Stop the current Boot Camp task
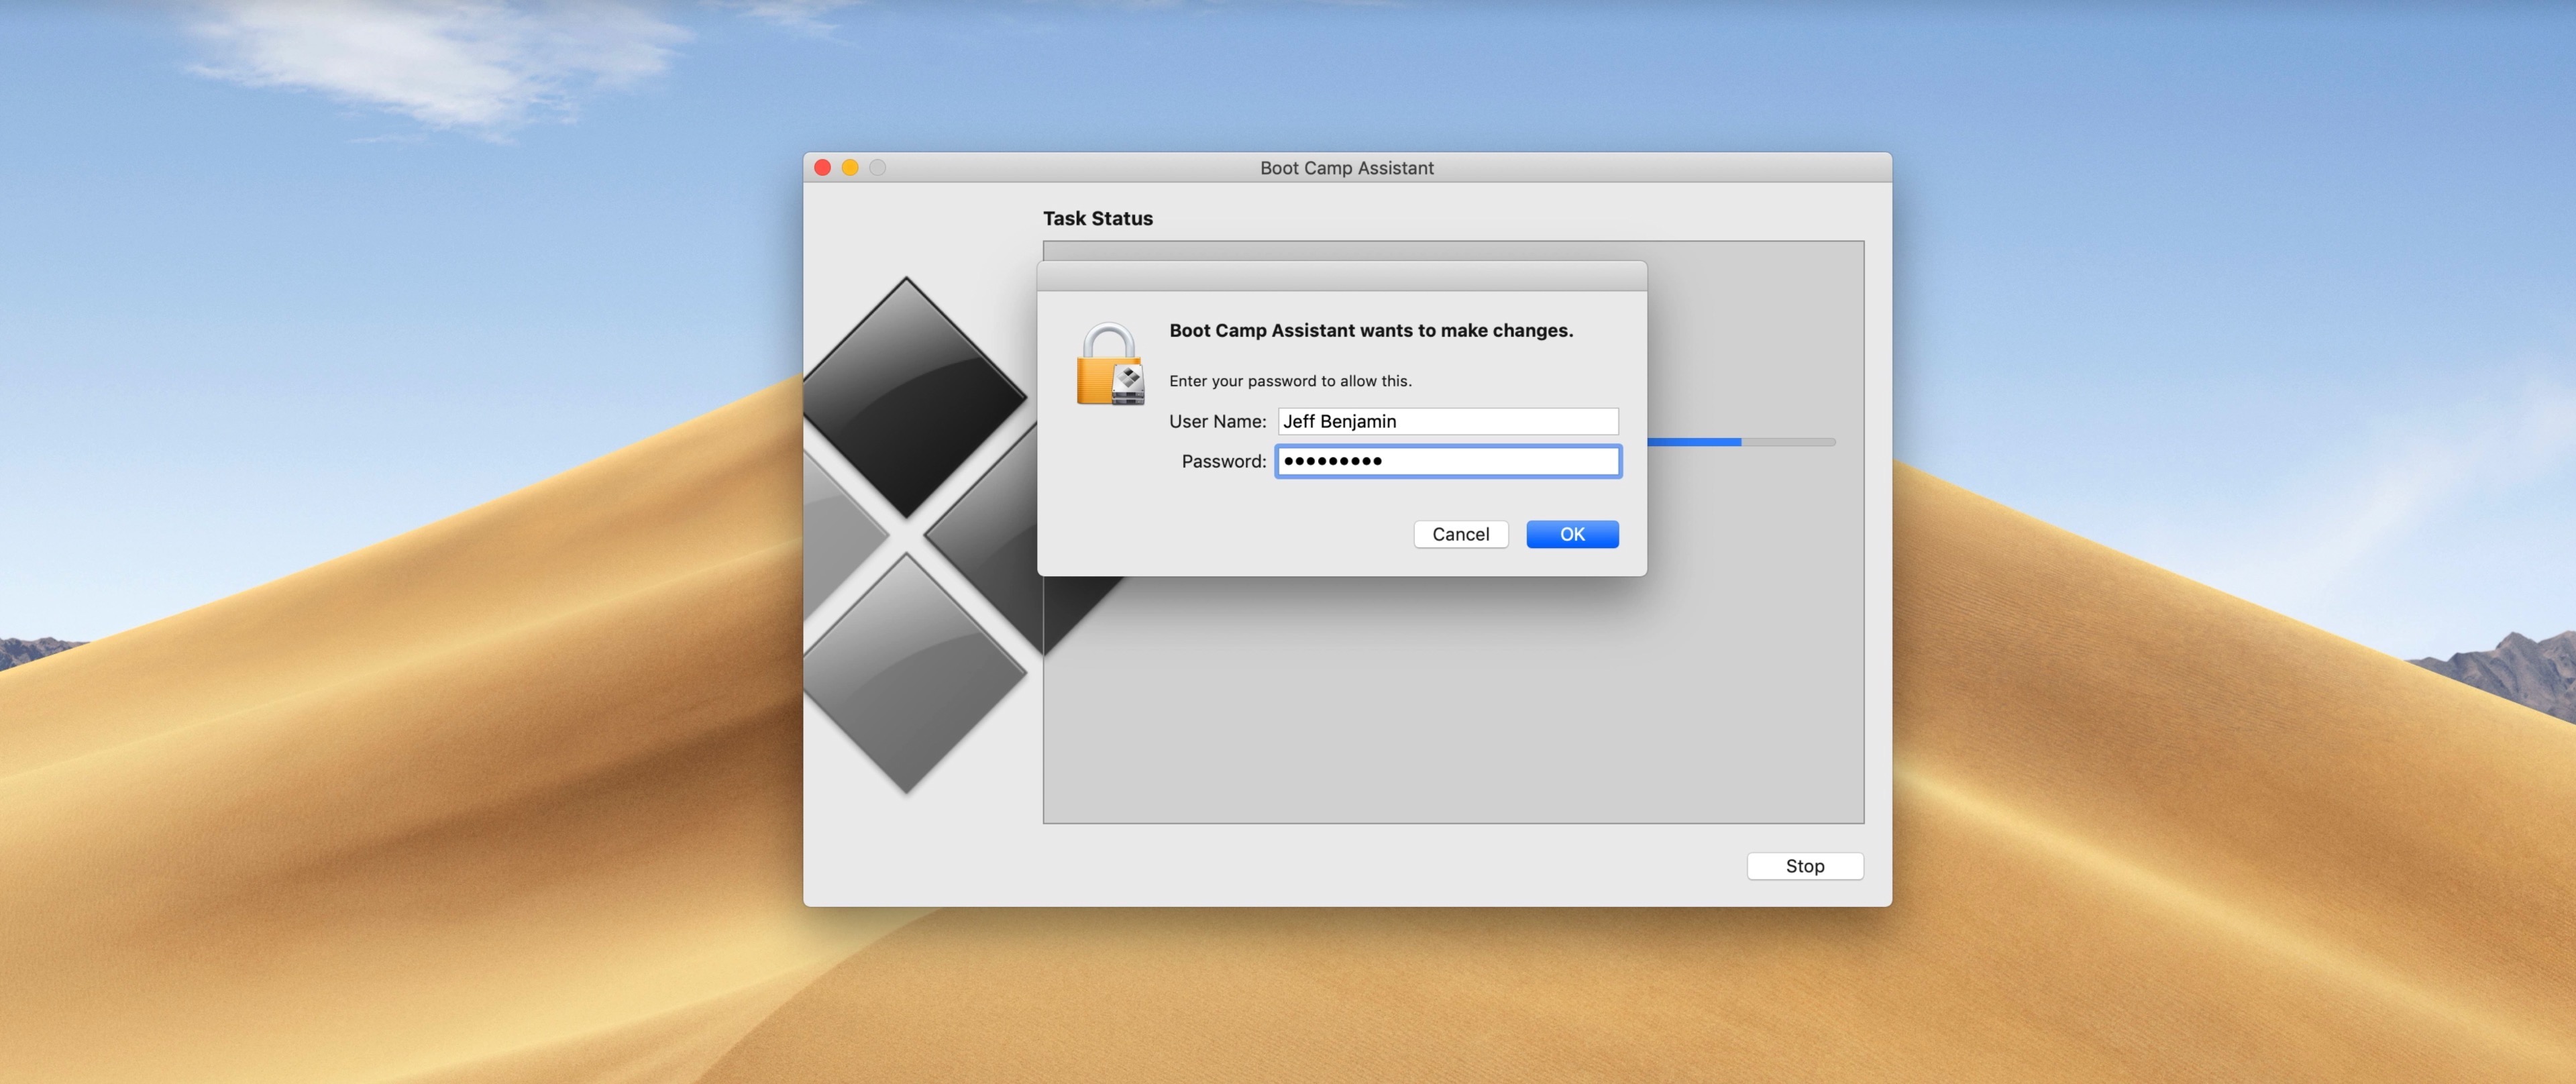This screenshot has width=2576, height=1084. pos(1804,866)
